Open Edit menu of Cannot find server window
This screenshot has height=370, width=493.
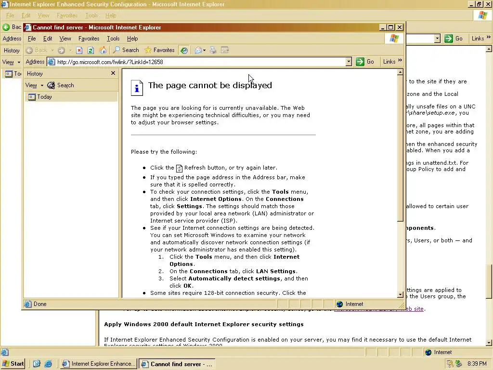coord(48,39)
